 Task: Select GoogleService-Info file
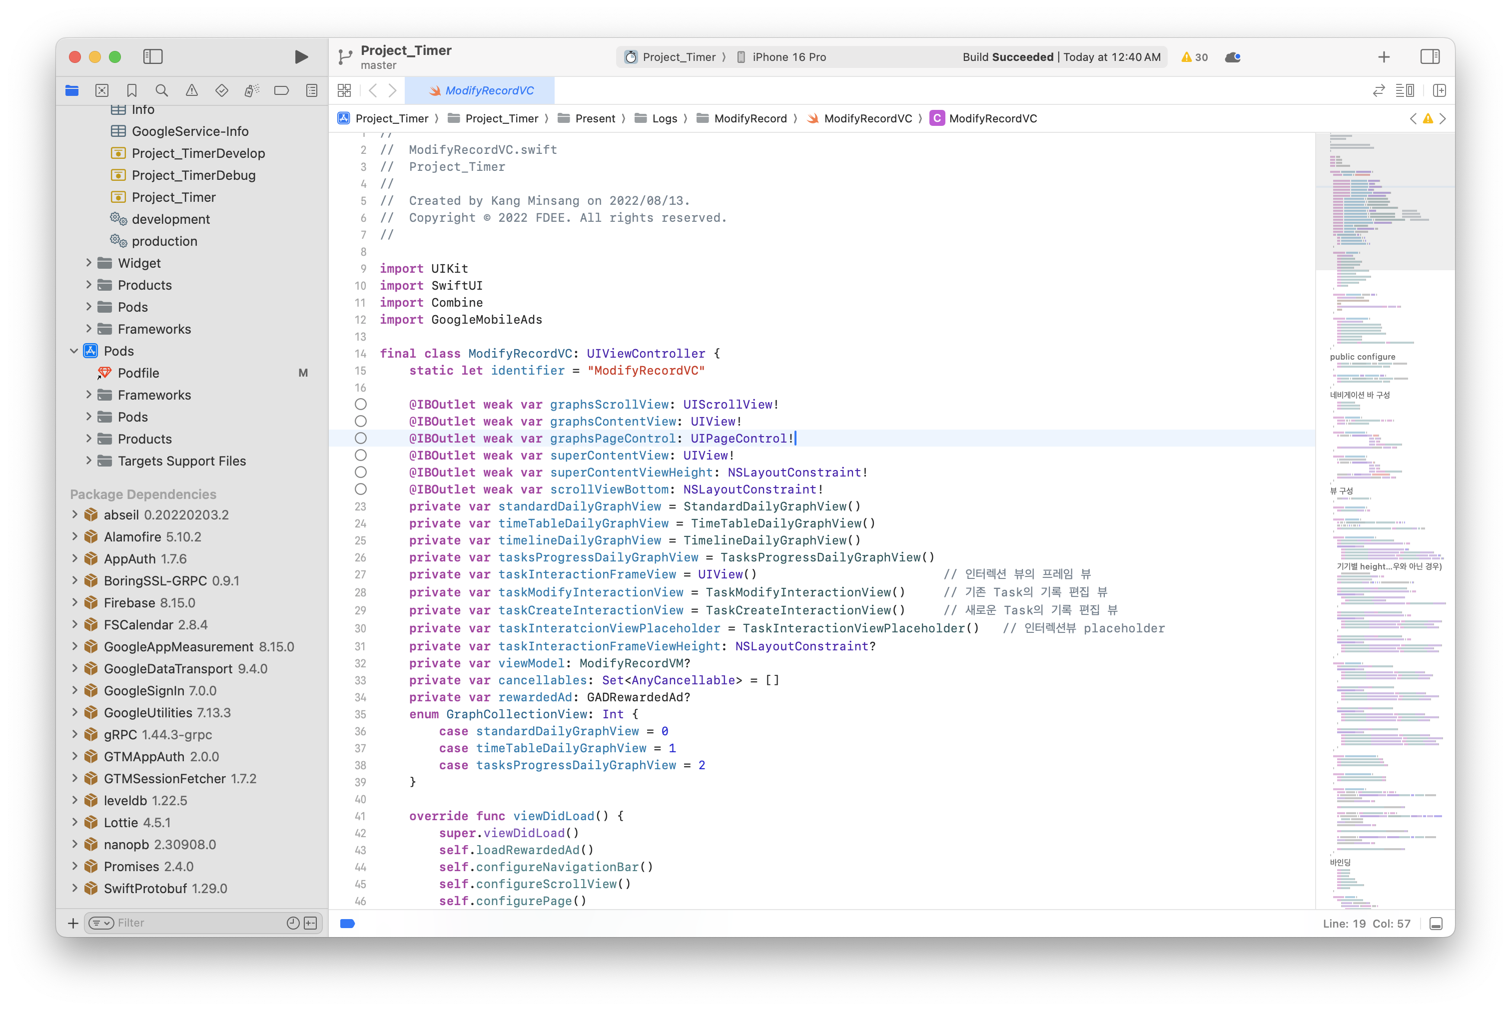[189, 131]
